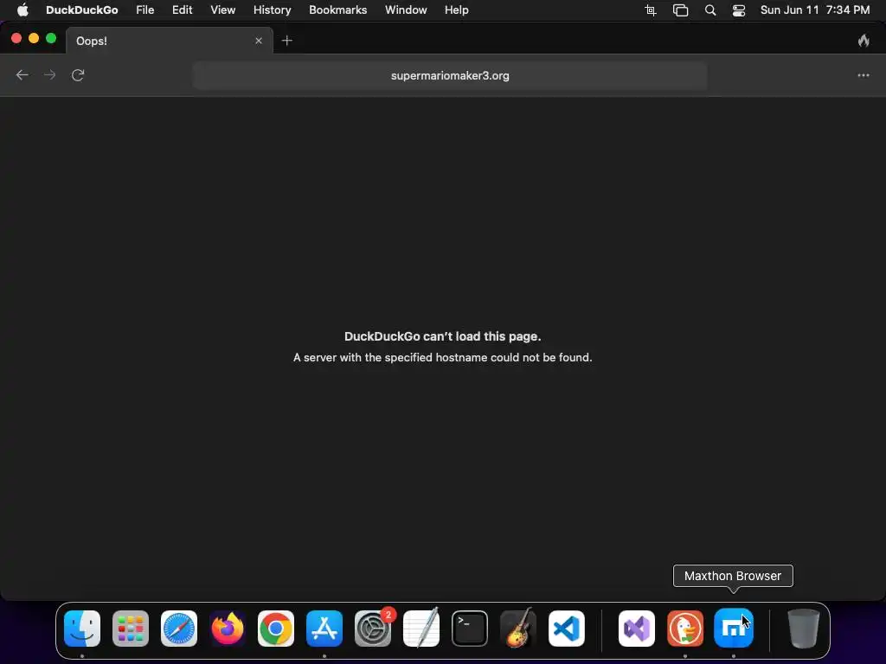Open Spotlight search magnifier icon

pyautogui.click(x=710, y=10)
